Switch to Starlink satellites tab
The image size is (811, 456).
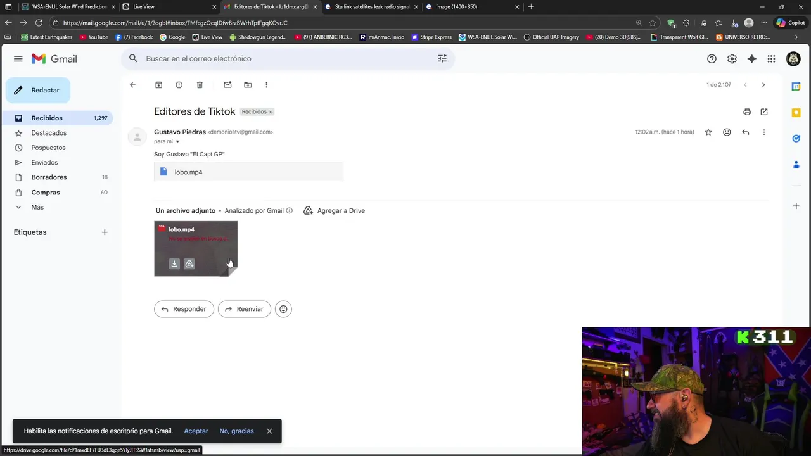point(372,7)
